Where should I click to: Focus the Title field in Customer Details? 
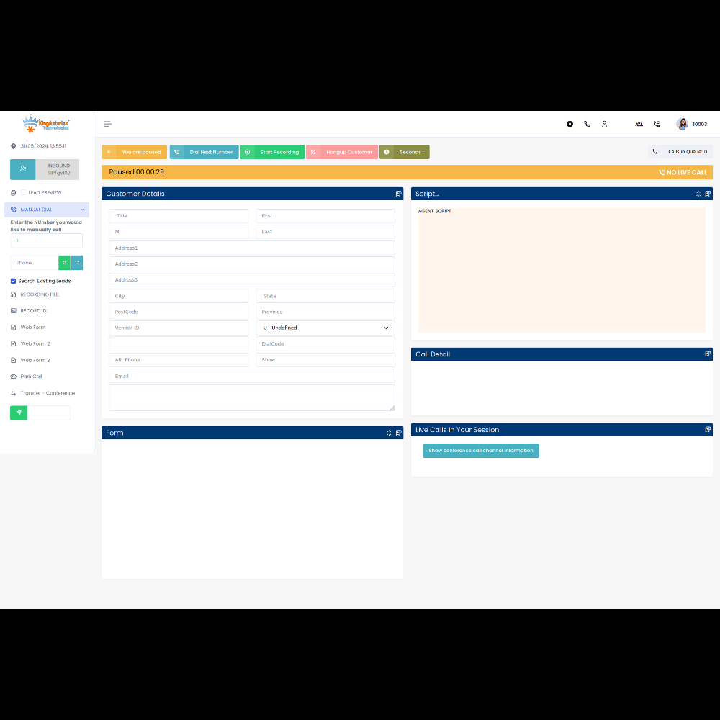179,216
